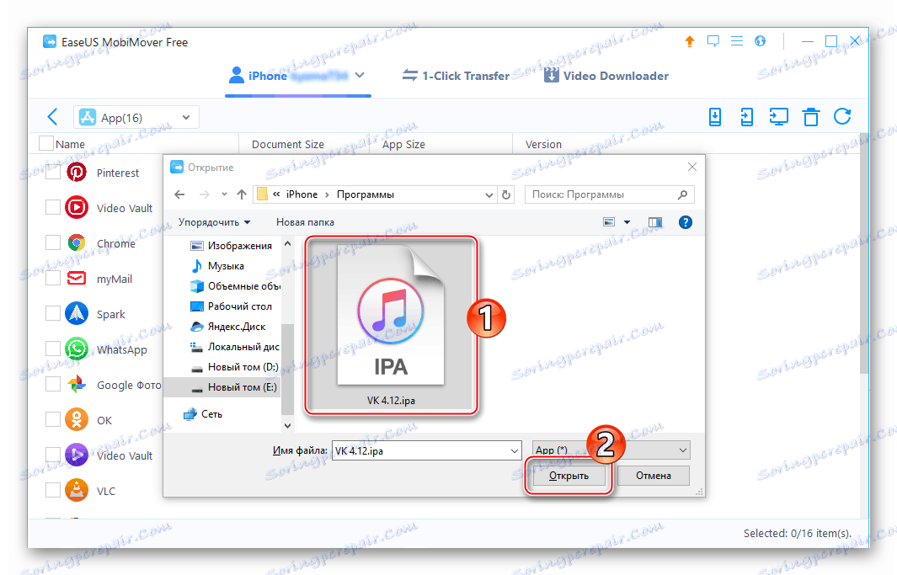Select Музыка in the navigation tree
The width and height of the screenshot is (897, 575).
pyautogui.click(x=217, y=266)
